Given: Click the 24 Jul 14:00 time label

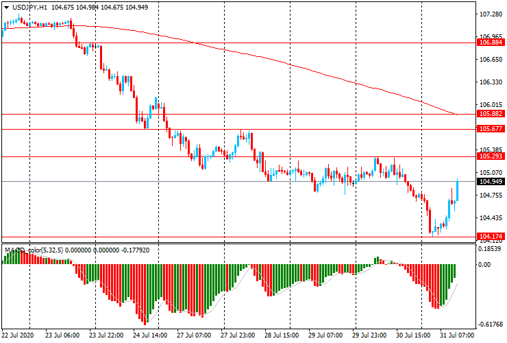Looking at the screenshot, I should (150, 335).
